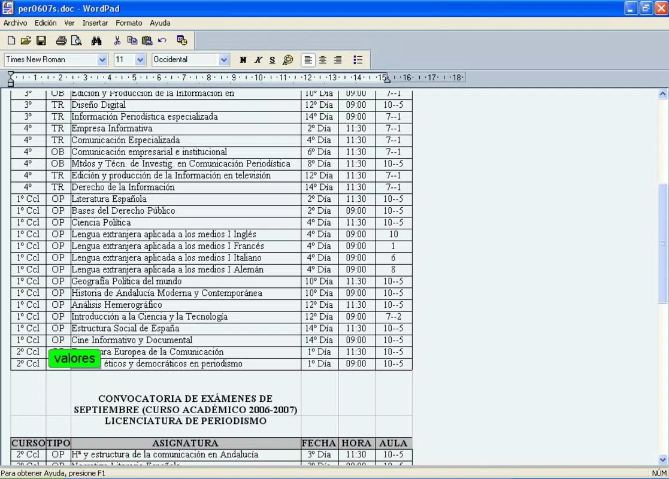This screenshot has width=669, height=479.
Task: Toggle bold formatting (N button)
Action: pos(243,60)
